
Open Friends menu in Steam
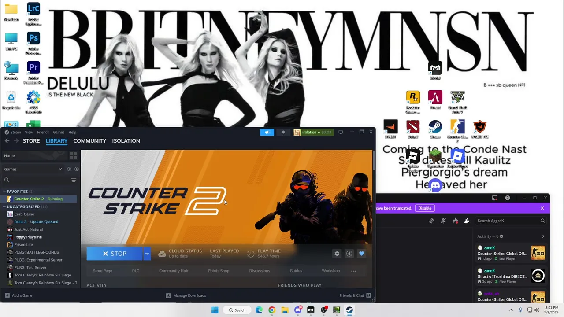click(x=43, y=132)
